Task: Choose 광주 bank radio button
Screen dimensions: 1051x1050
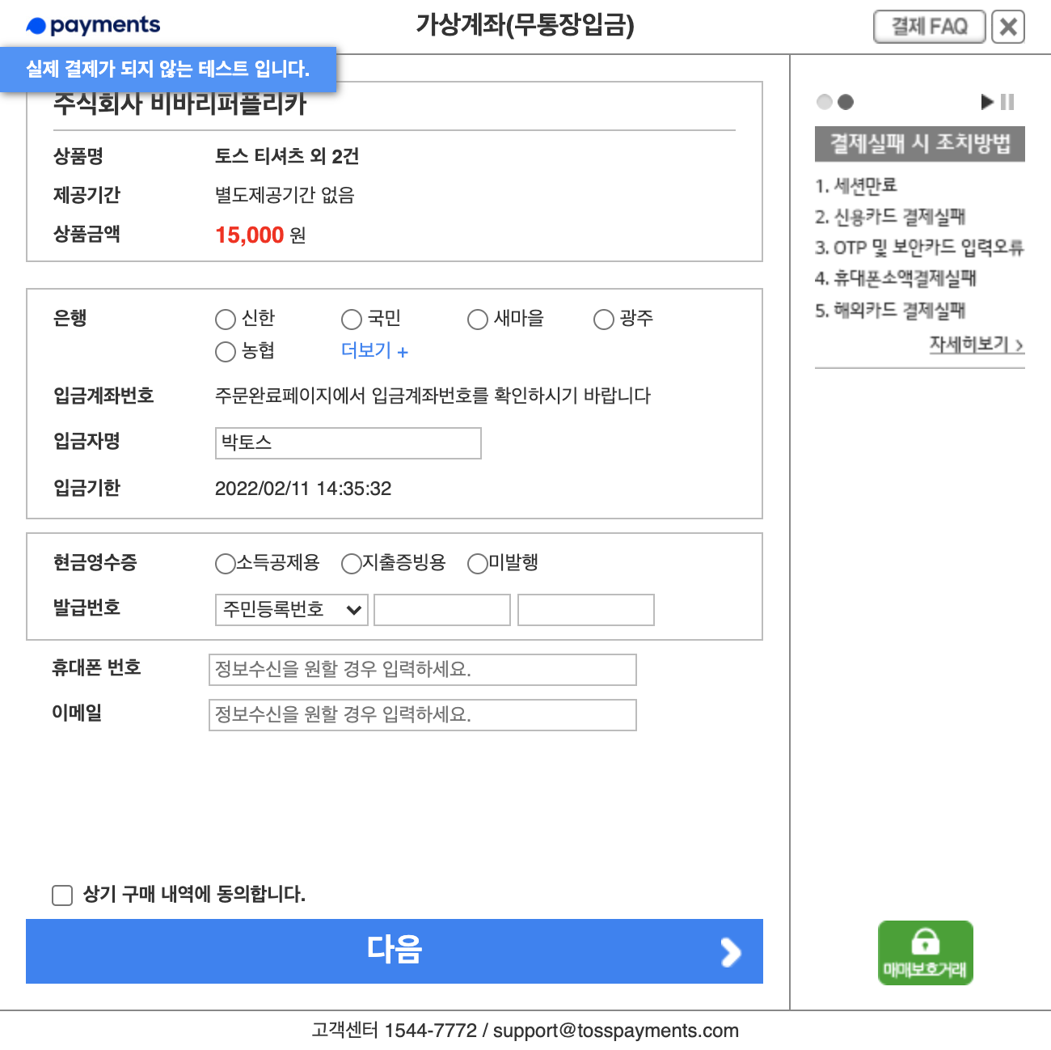Action: (x=604, y=320)
